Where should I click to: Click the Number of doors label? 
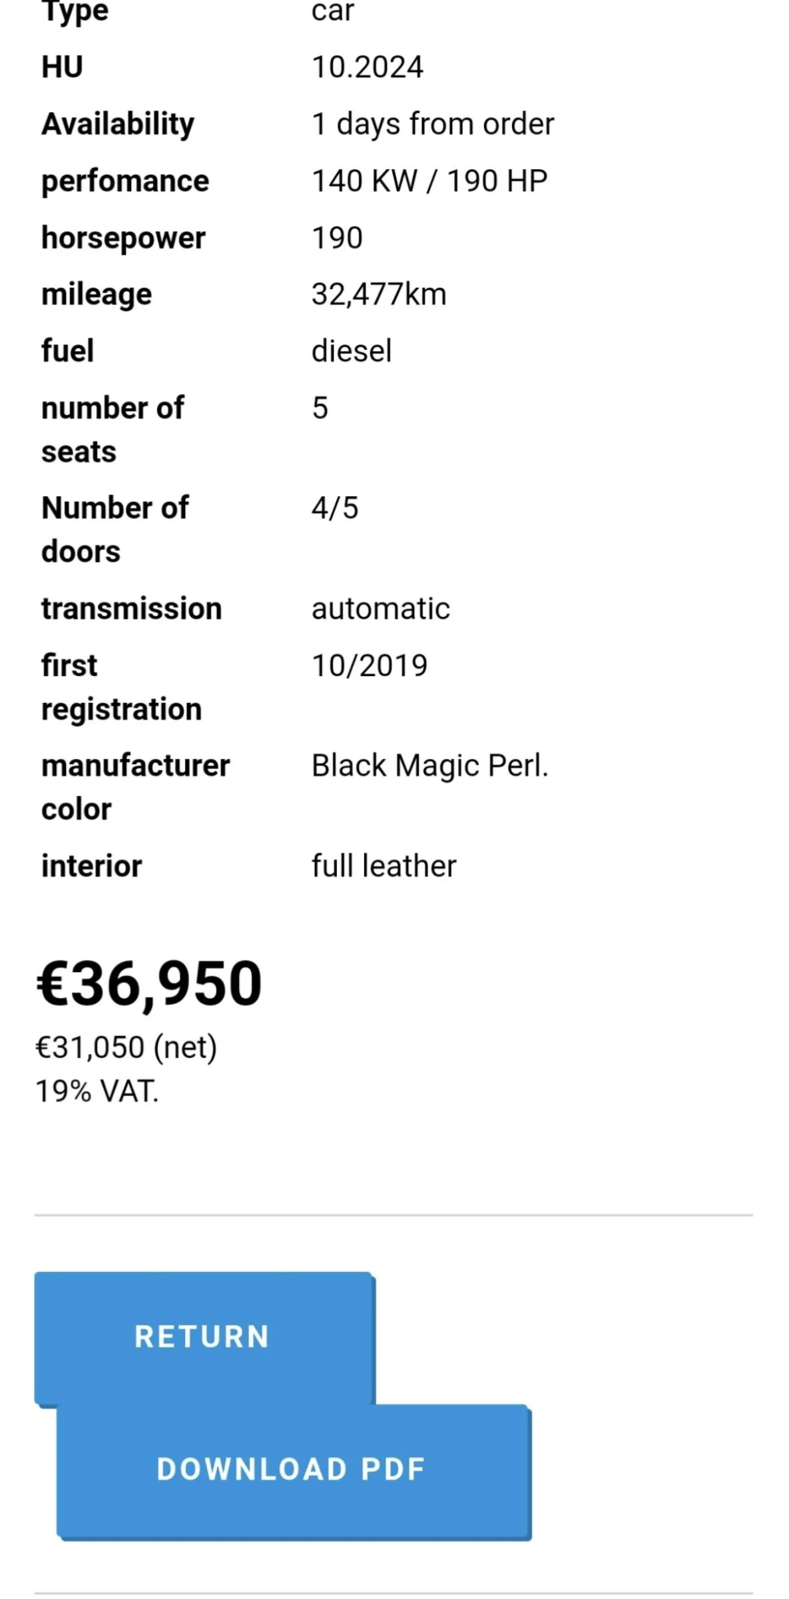115,530
